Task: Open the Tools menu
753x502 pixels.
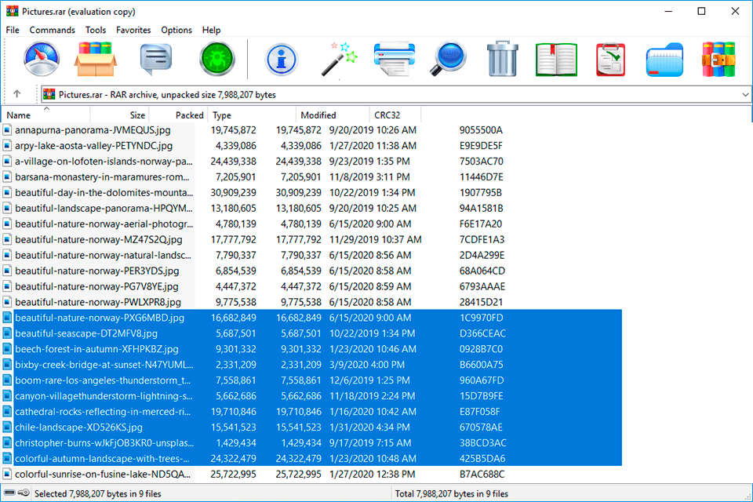Action: [x=96, y=30]
